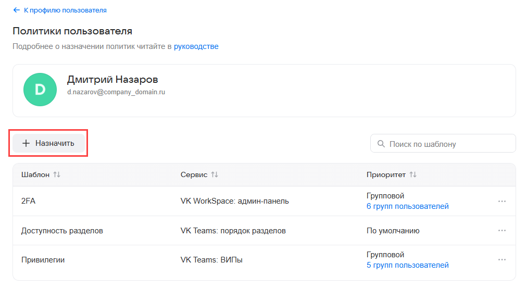Focus the Поиск по шаблону field
The height and width of the screenshot is (288, 526).
click(448, 144)
